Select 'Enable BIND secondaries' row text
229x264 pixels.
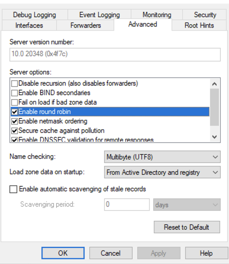pyautogui.click(x=54, y=93)
